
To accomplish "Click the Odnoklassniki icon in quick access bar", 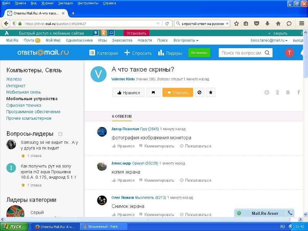I will pos(104,33).
